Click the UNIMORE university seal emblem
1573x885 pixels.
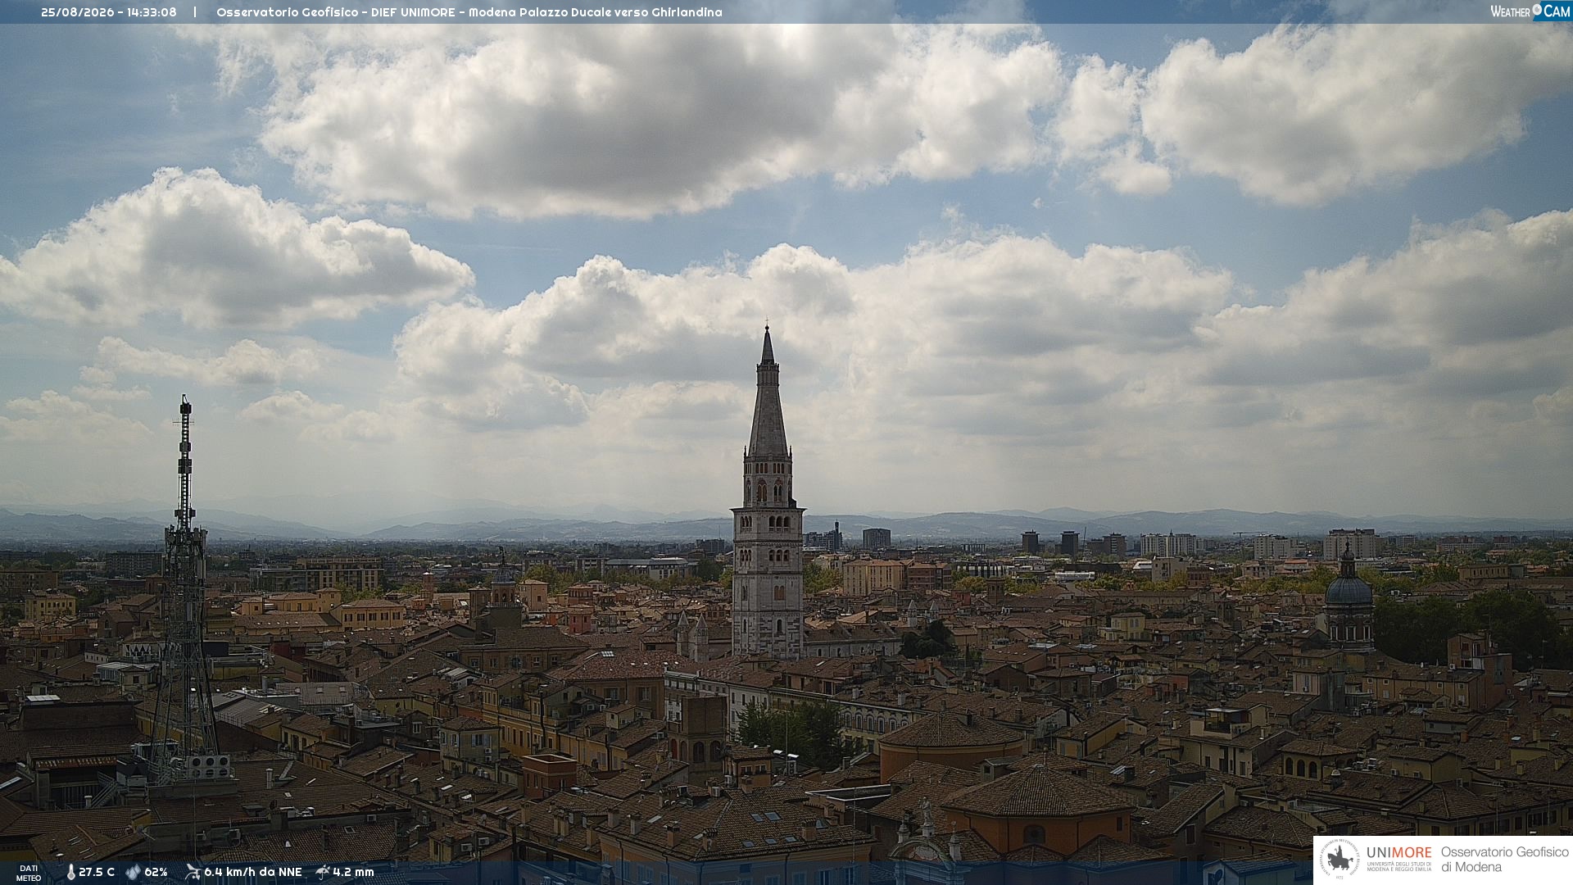tap(1340, 860)
